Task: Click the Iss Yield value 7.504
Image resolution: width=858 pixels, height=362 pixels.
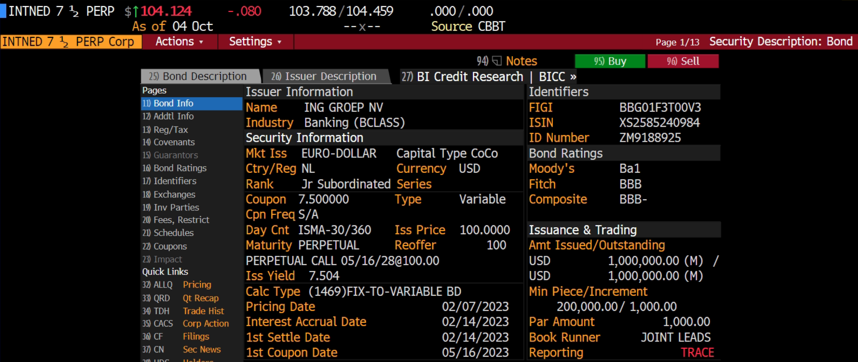Action: pos(324,276)
